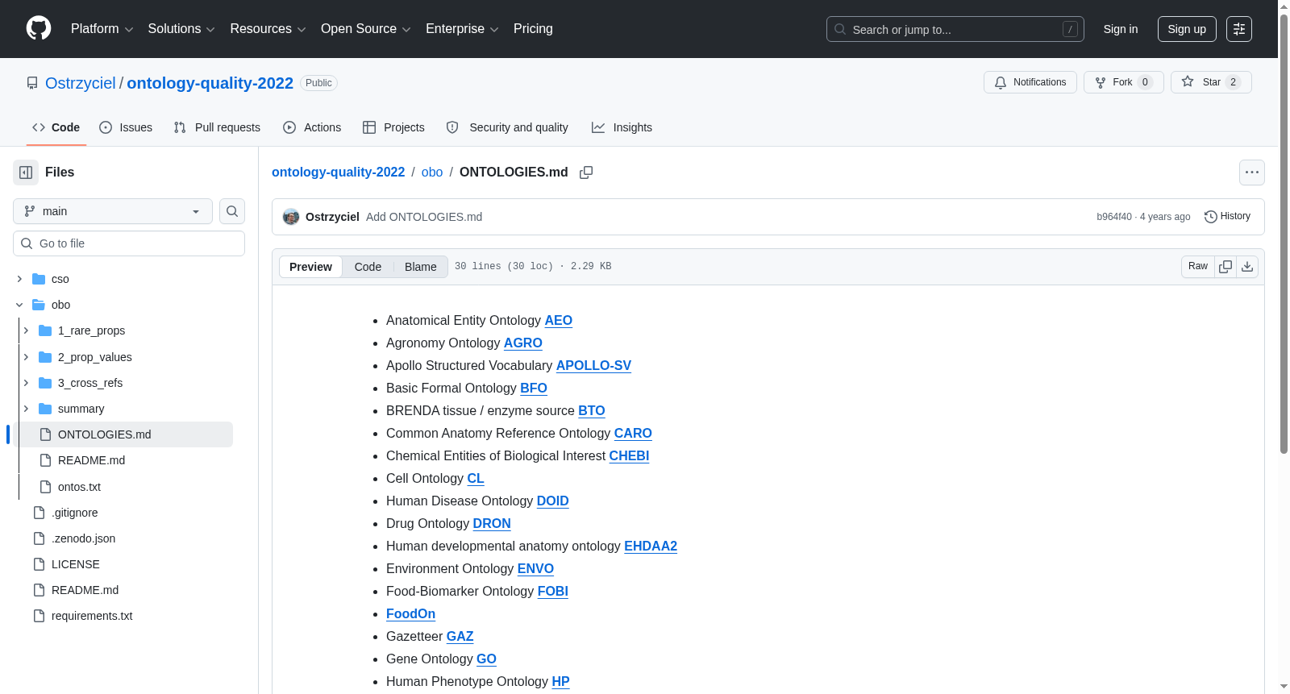
Task: Expand the summary folder chevron
Action: coord(26,409)
